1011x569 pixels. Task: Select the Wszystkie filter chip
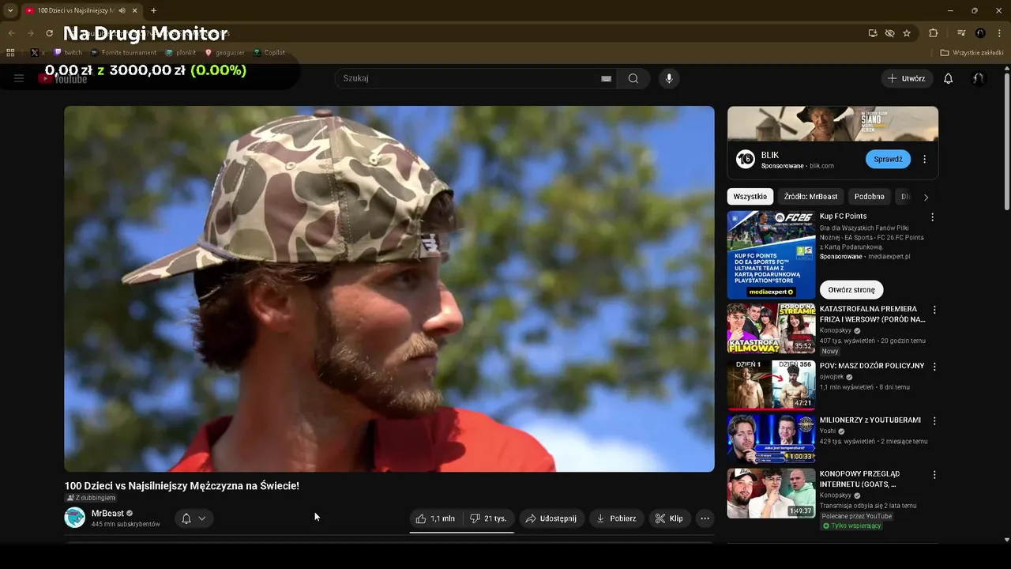point(750,197)
